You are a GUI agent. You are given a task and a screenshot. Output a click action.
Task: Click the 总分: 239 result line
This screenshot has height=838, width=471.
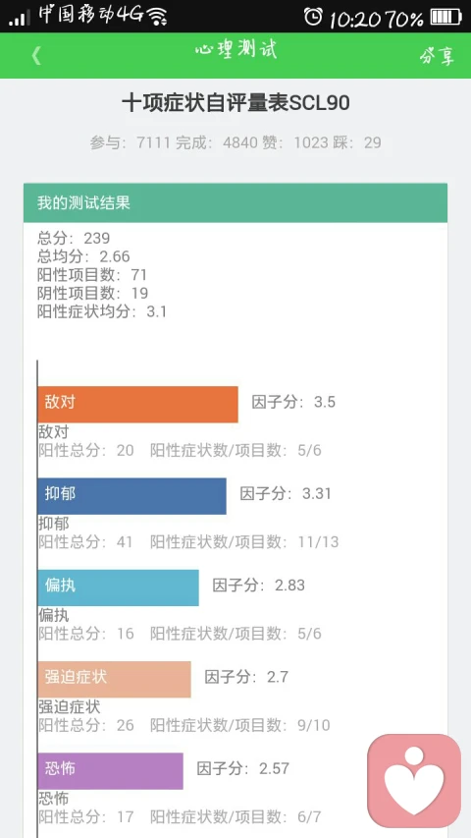pyautogui.click(x=74, y=238)
